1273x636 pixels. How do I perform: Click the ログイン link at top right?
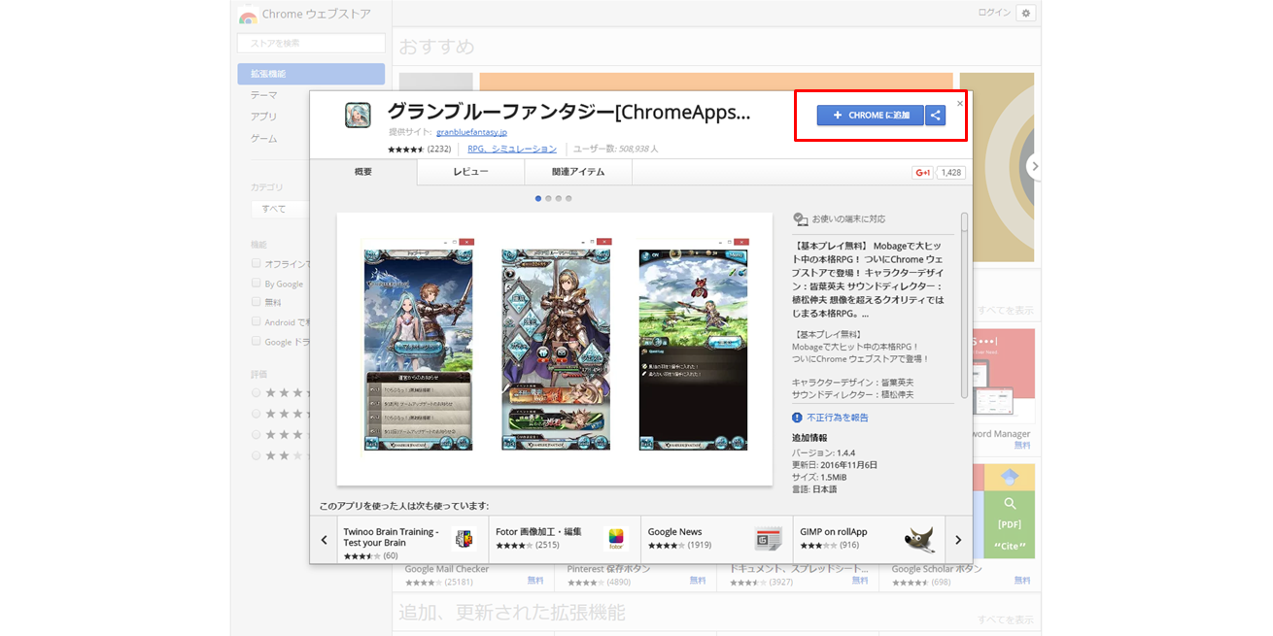994,13
